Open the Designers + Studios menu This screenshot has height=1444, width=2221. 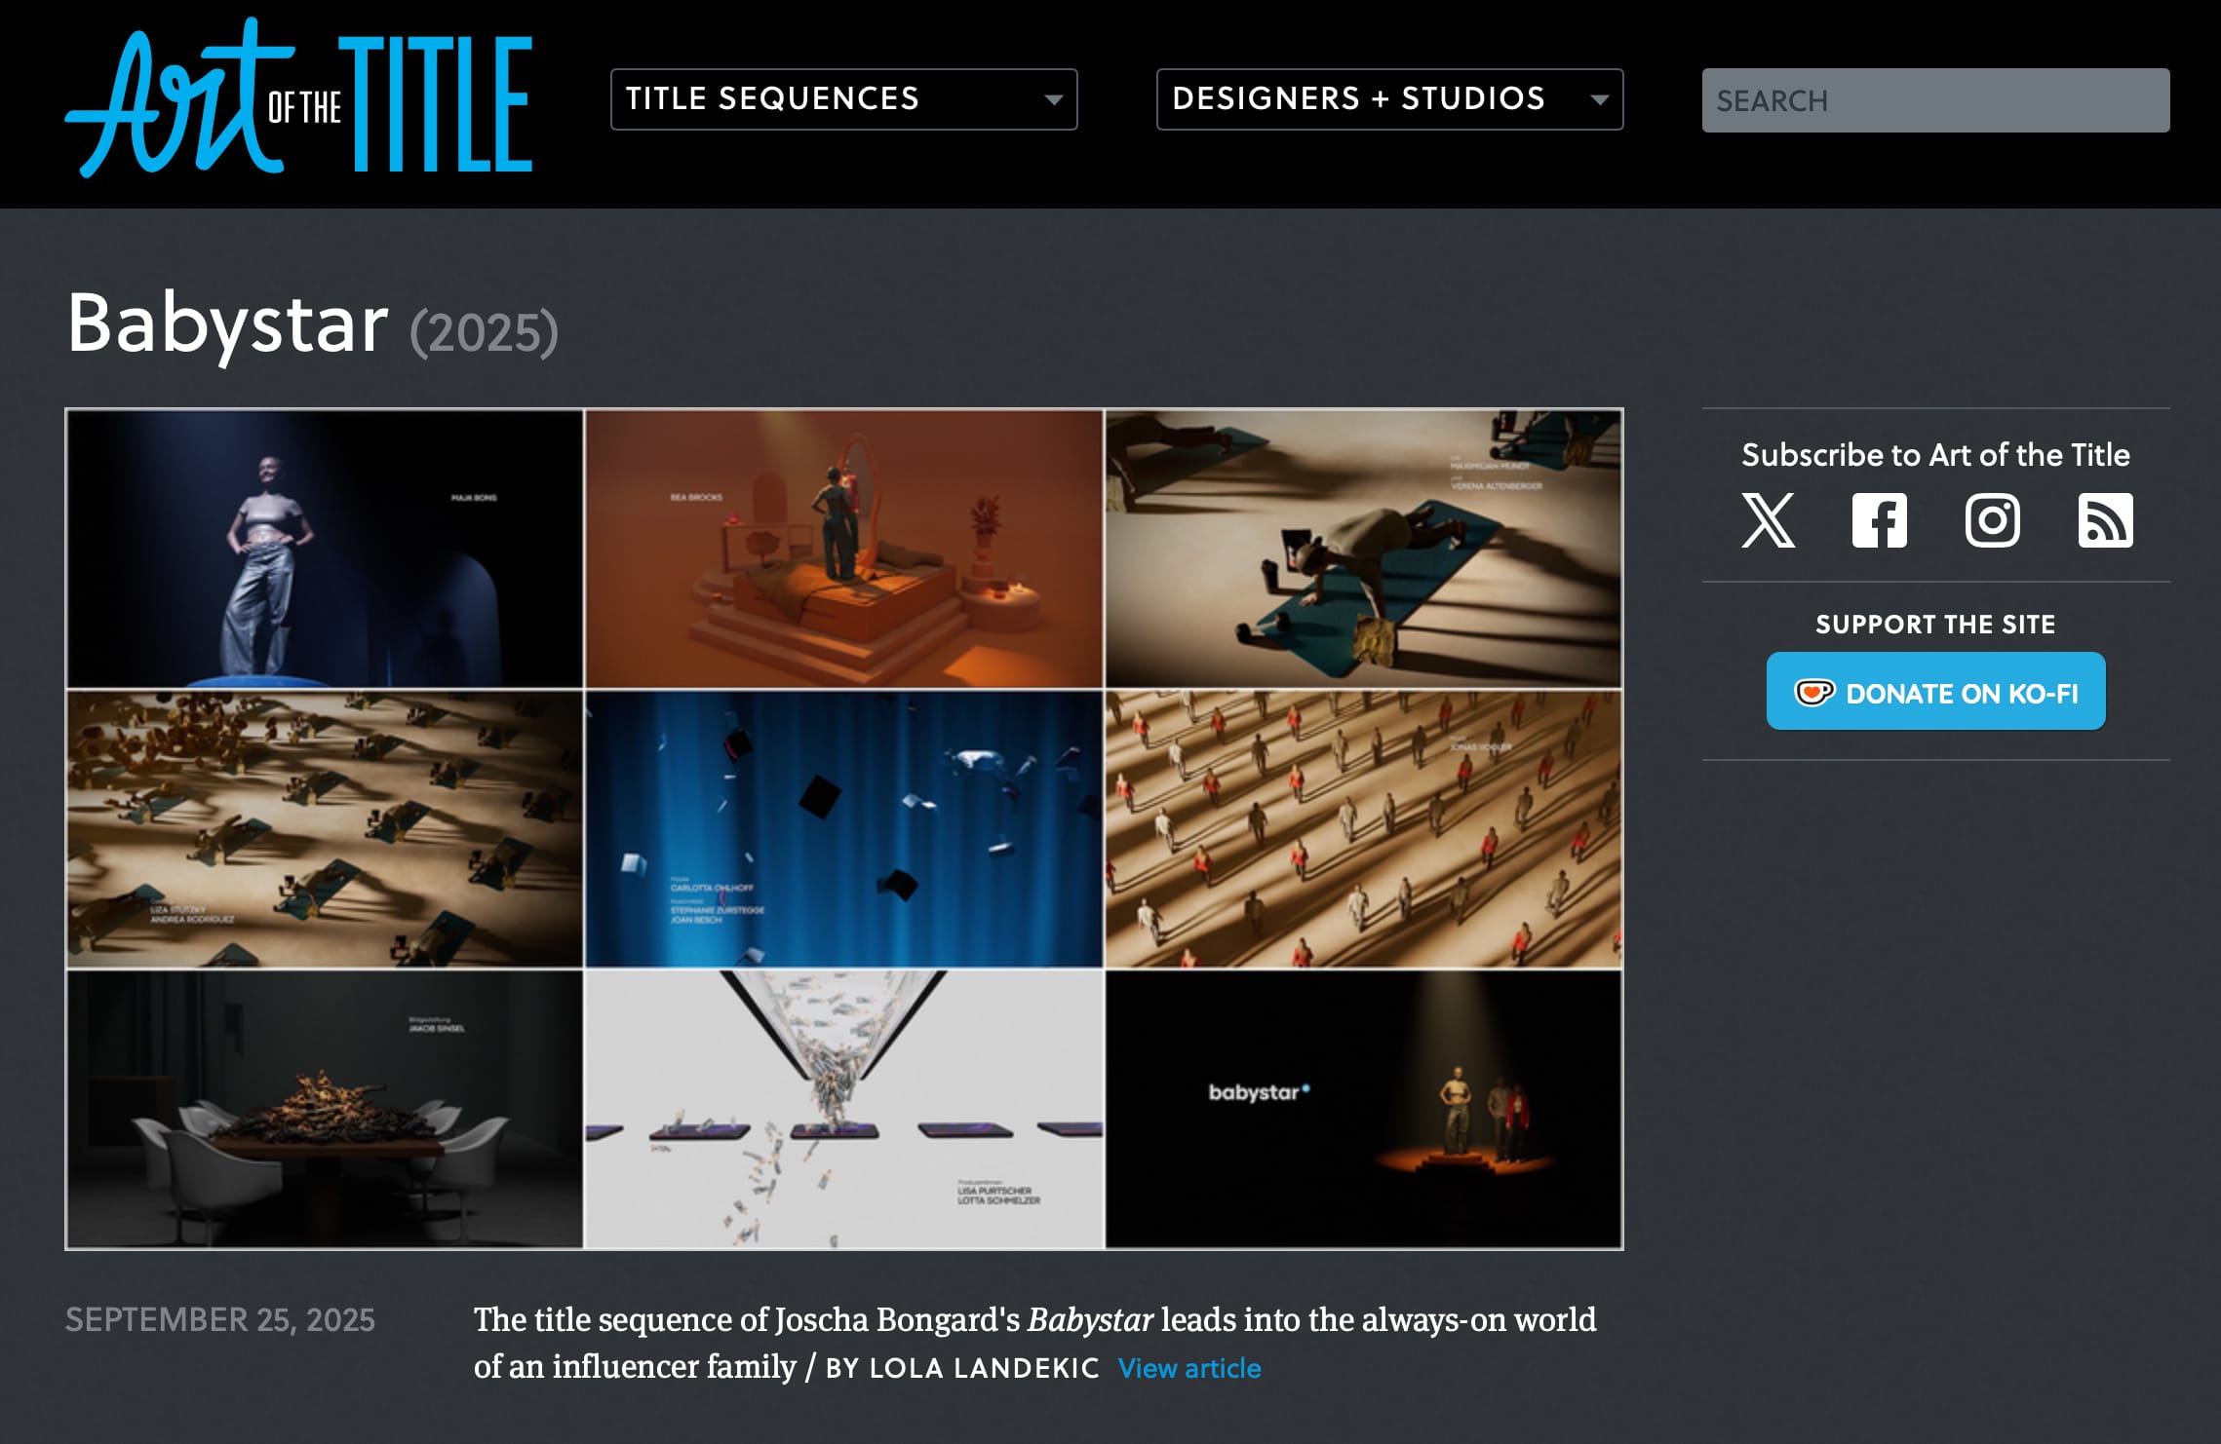click(1389, 99)
